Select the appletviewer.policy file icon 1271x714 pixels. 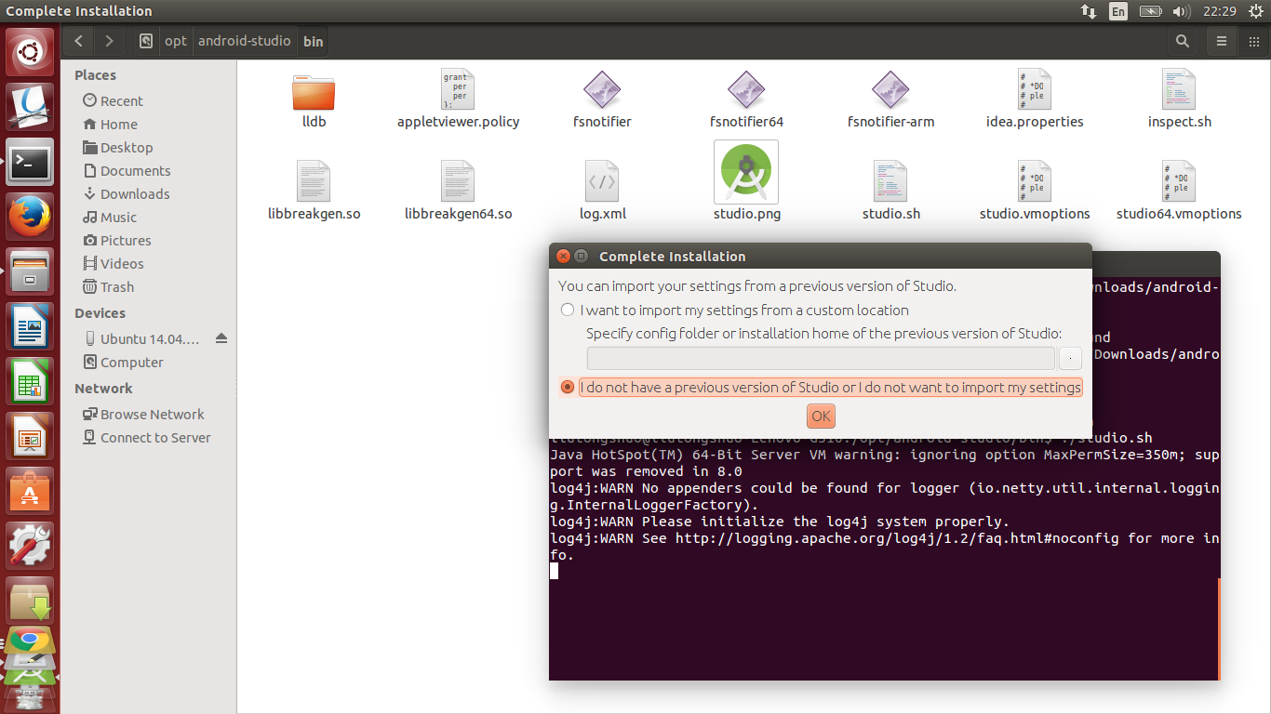pos(458,90)
